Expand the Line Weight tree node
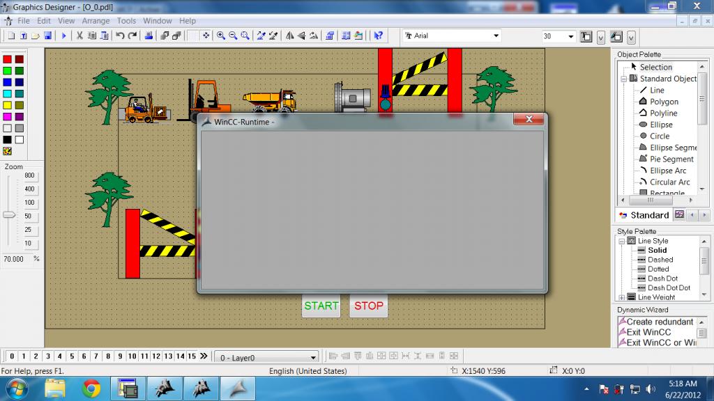The width and height of the screenshot is (714, 401). (x=621, y=297)
